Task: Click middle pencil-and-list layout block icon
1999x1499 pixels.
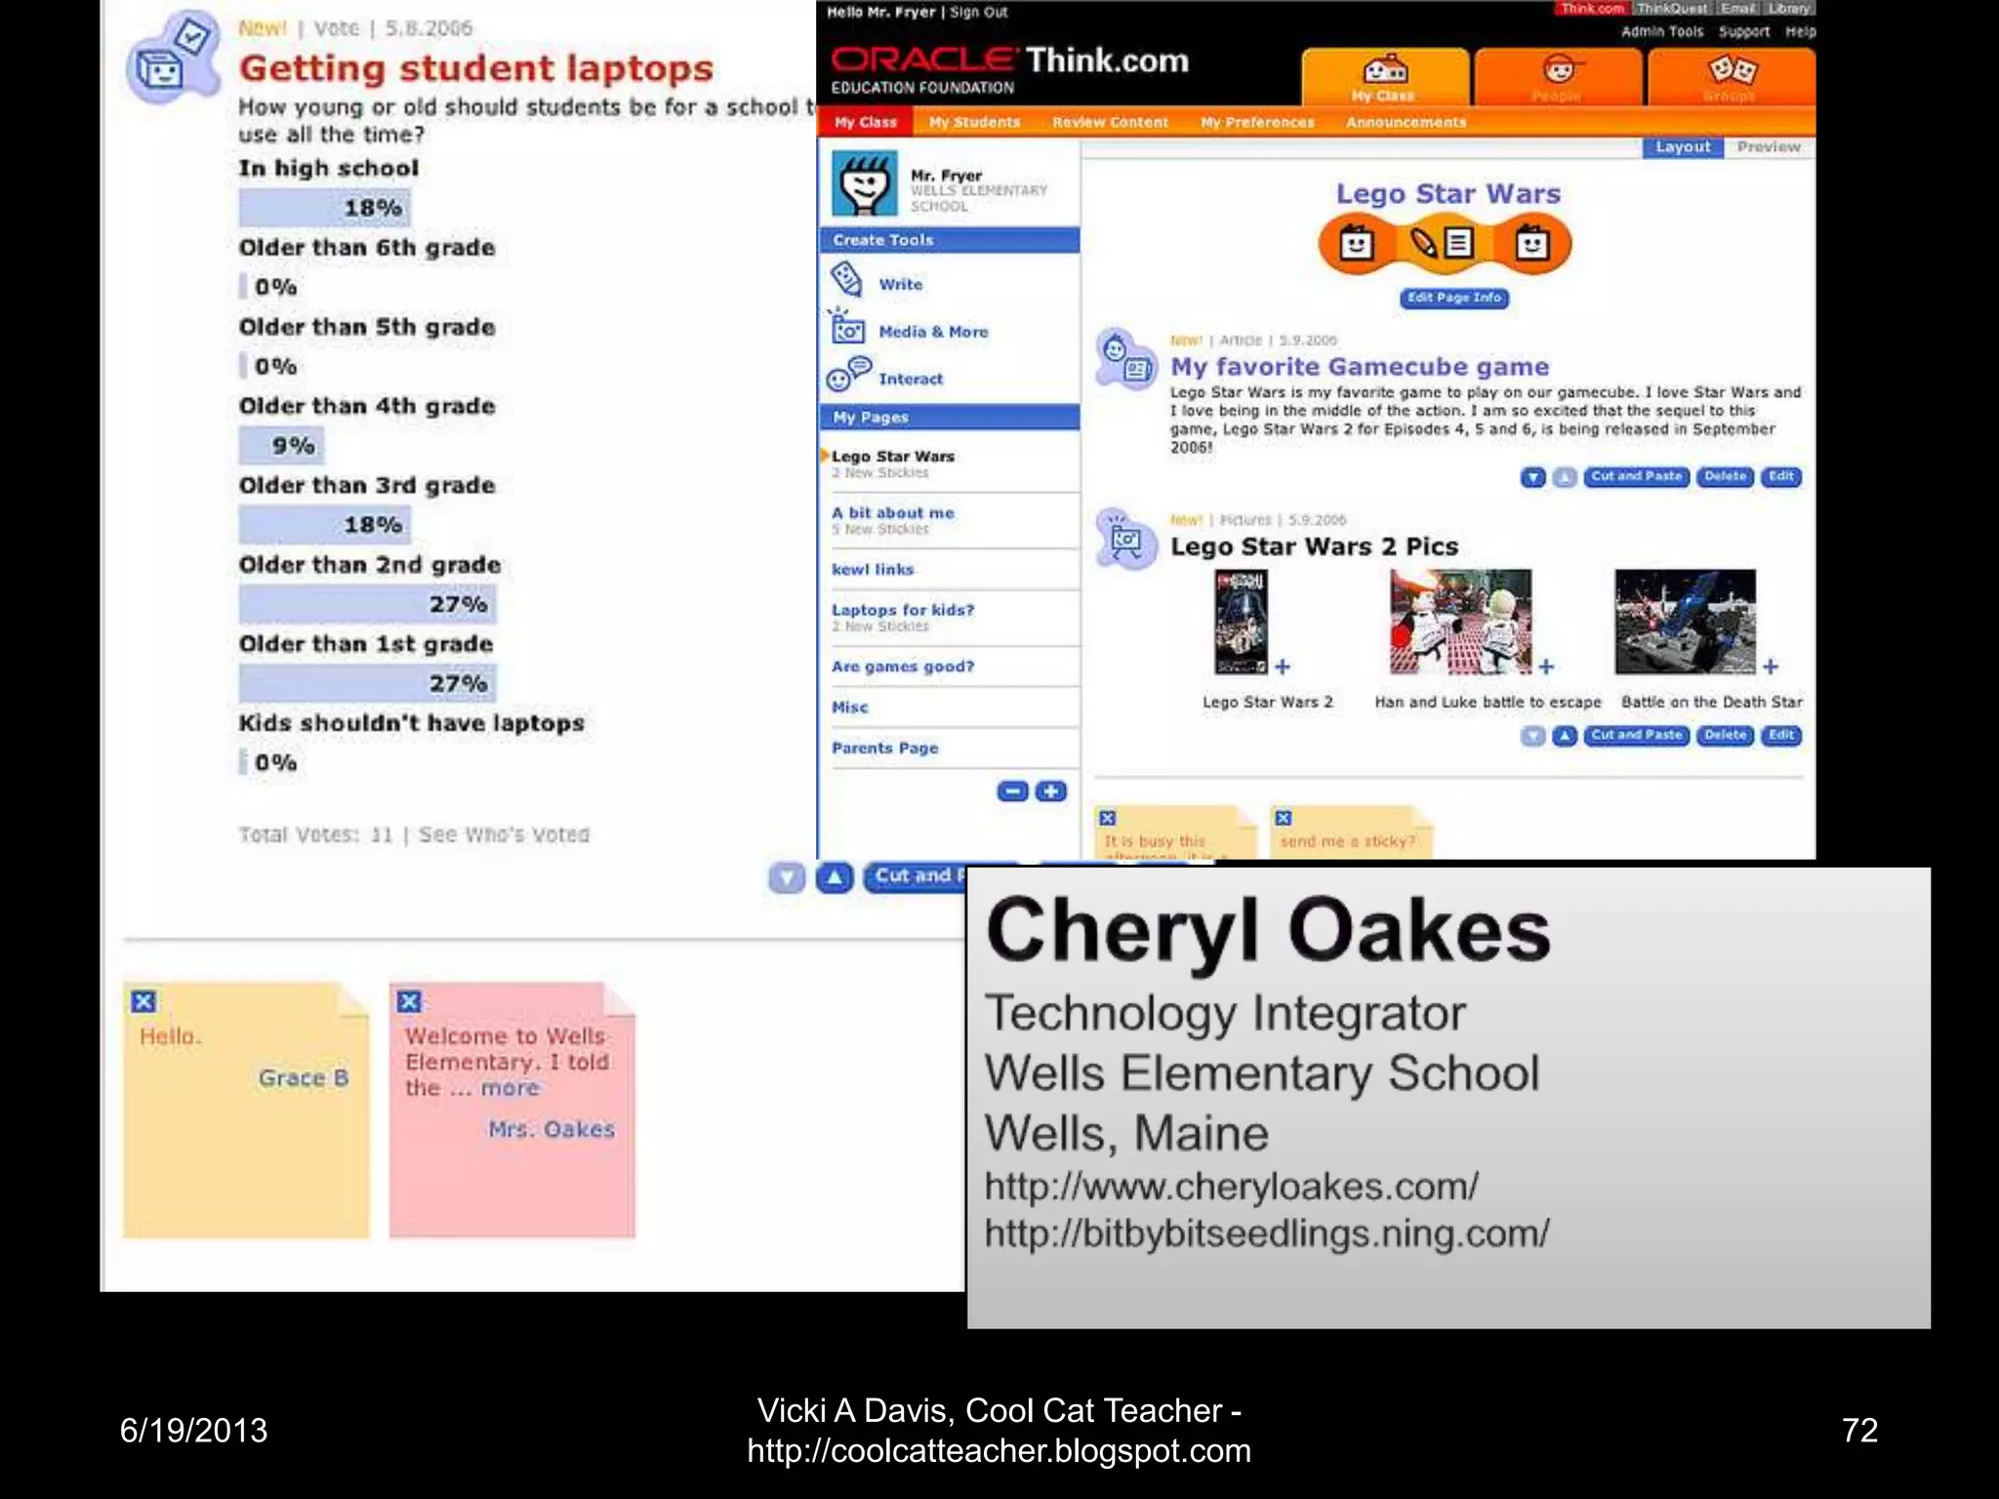Action: [x=1442, y=243]
